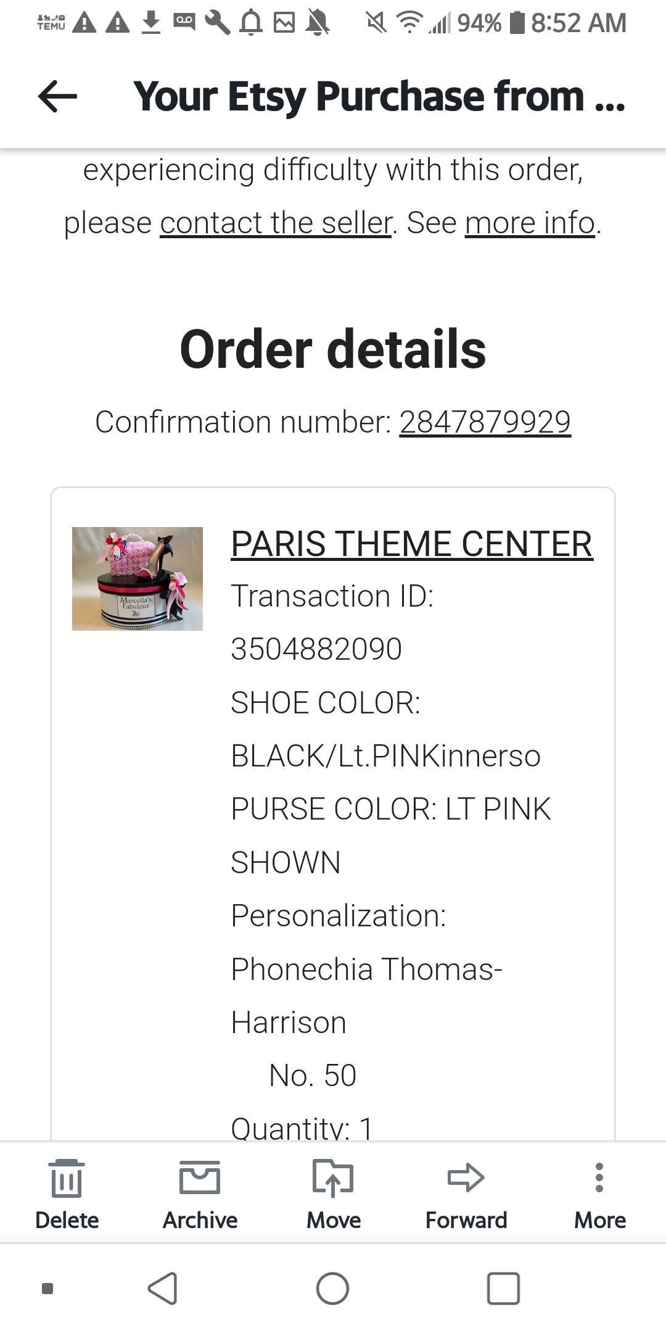Tap the Wi-Fi status icon
Screen dimensions: 666x1333
pos(408,23)
